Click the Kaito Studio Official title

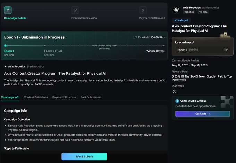(x=193, y=101)
